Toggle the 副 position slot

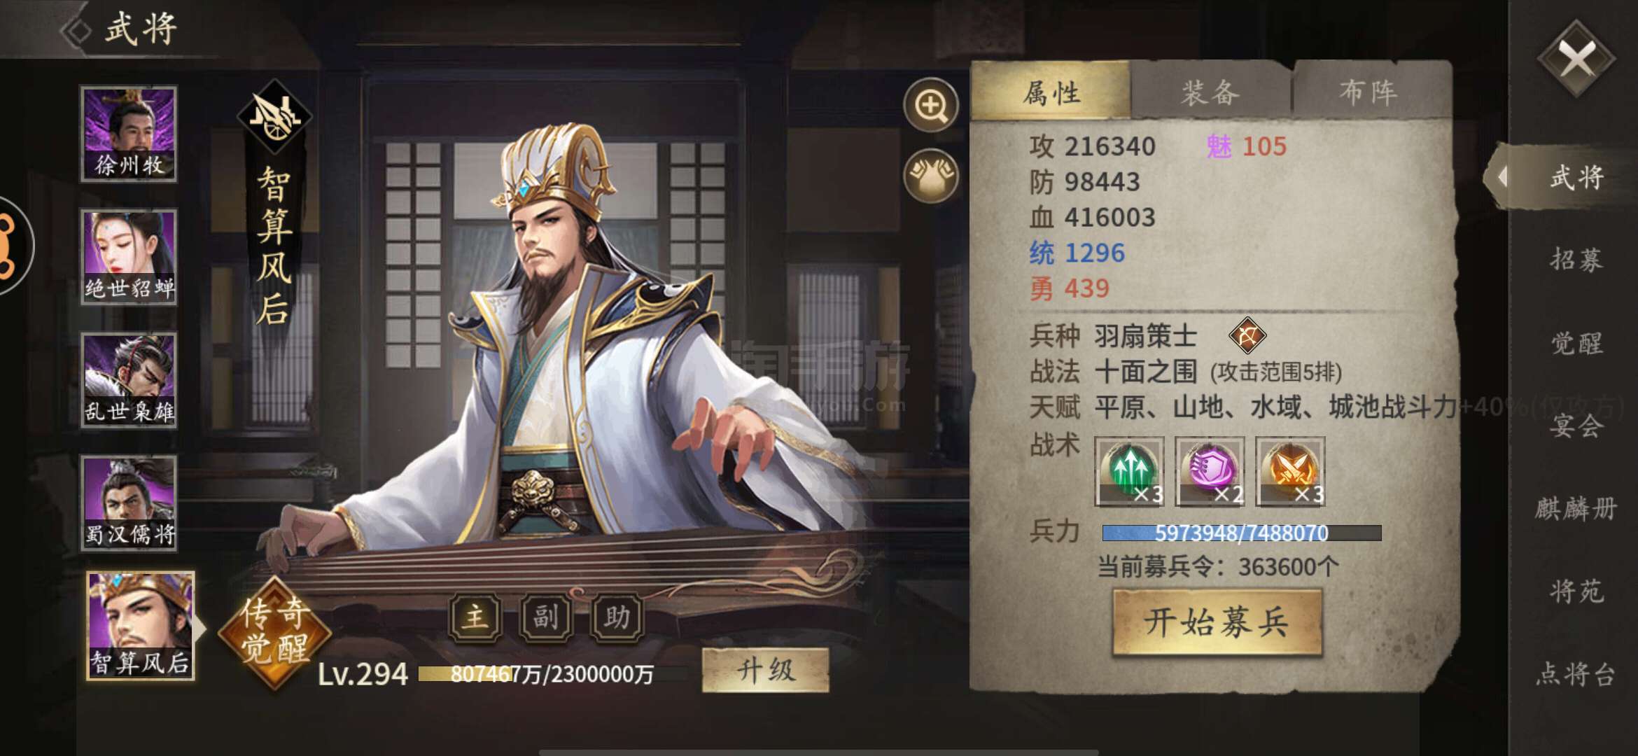click(x=547, y=617)
